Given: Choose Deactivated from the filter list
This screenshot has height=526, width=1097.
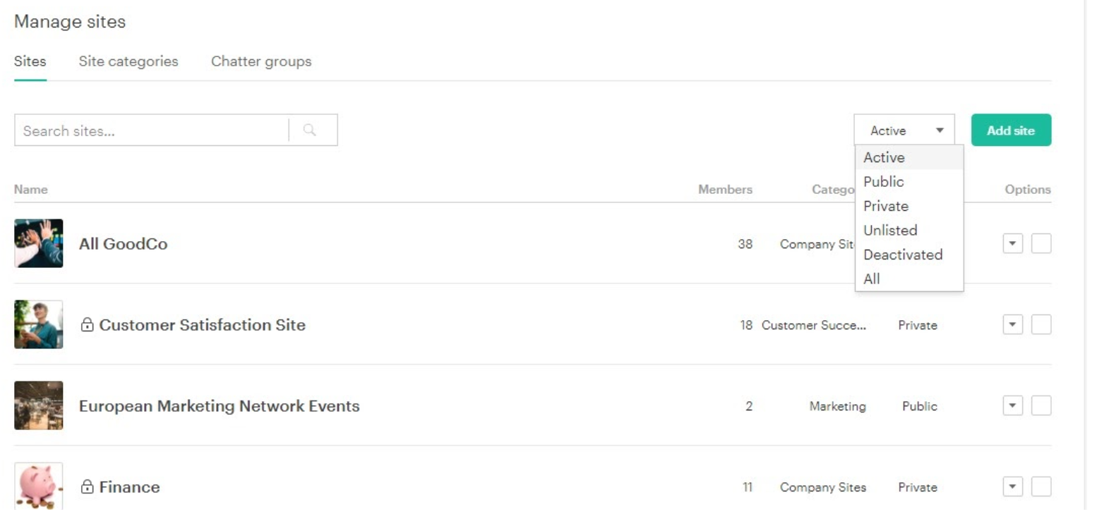Looking at the screenshot, I should [x=903, y=255].
